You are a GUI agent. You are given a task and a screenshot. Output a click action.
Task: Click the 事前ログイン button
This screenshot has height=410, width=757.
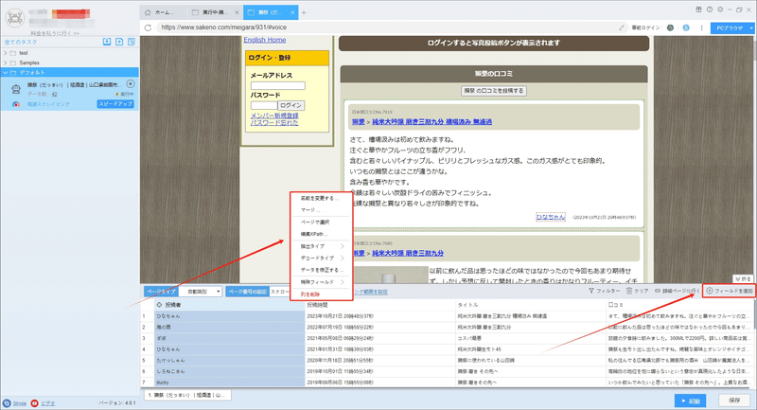pyautogui.click(x=645, y=28)
